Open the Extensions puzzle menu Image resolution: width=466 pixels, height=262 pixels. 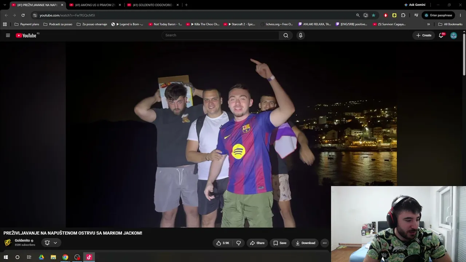click(x=403, y=15)
